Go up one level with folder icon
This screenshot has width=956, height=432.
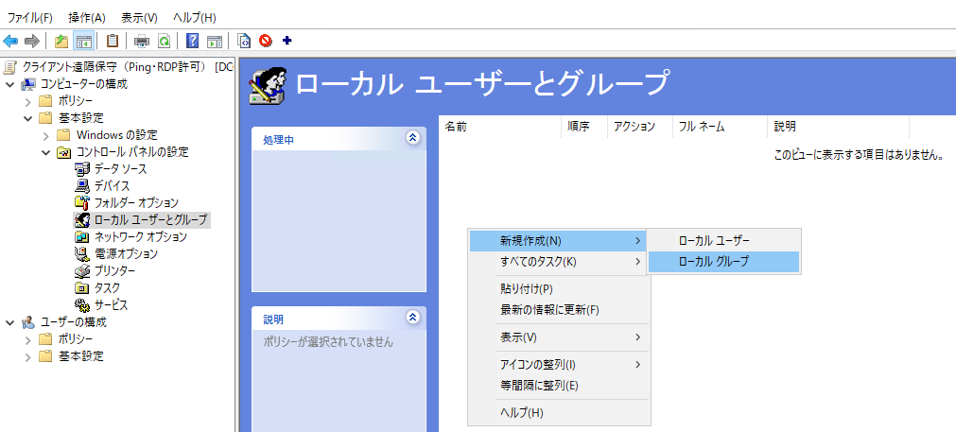pos(61,41)
